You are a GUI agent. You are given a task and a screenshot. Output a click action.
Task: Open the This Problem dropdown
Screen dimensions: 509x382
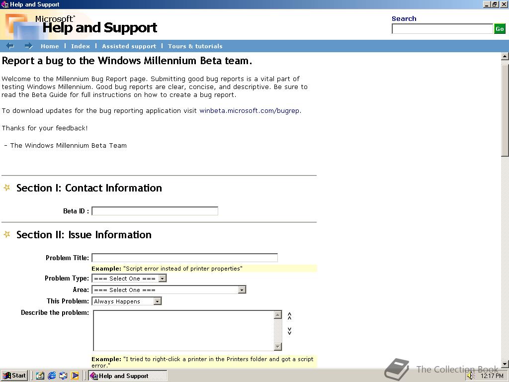[127, 301]
